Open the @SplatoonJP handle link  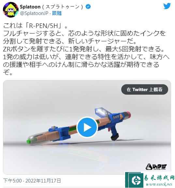(x=34, y=13)
